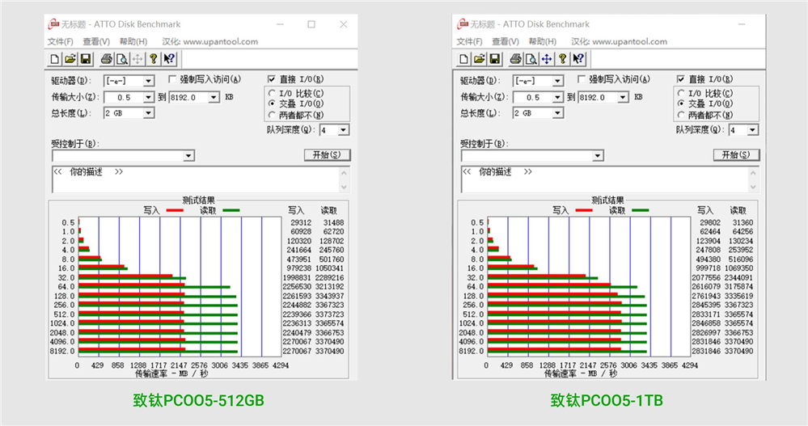Click context help arrow icon, right window
The width and height of the screenshot is (808, 426).
tap(578, 59)
